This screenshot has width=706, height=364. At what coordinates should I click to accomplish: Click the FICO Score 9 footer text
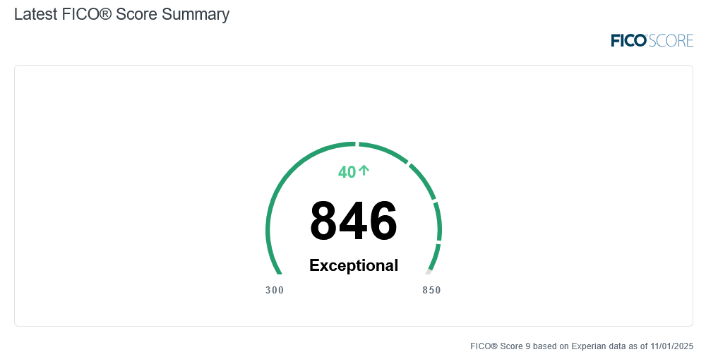501,346
